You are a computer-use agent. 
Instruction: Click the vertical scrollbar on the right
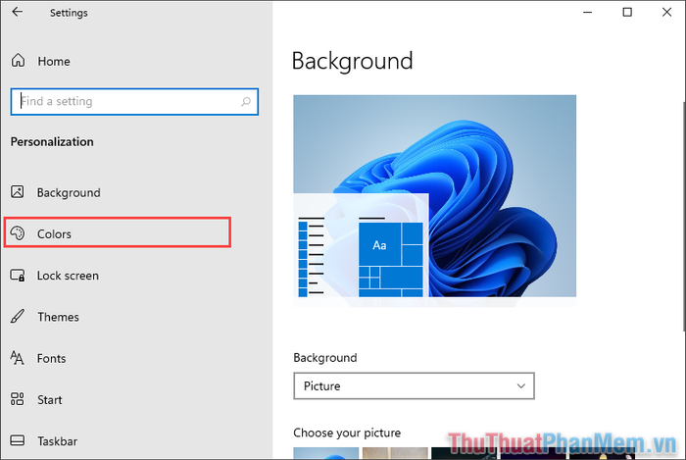[683, 217]
